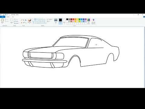This screenshot has width=145, height=109.
Task: Open the shape Fill dropdown
Action: point(49,21)
